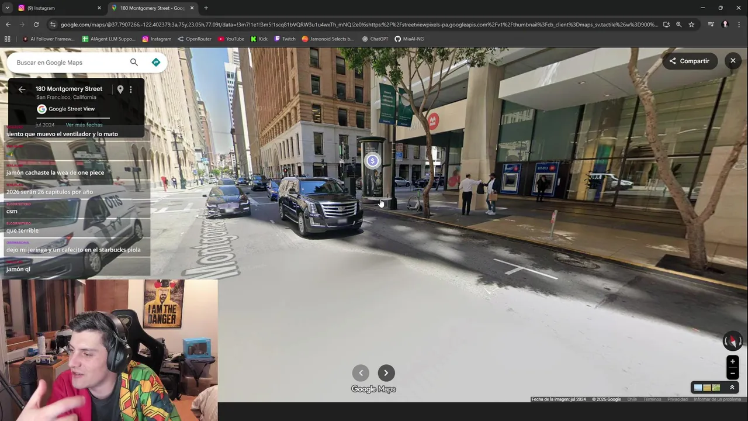748x421 pixels.
Task: Close Street View with the X button
Action: coord(733,61)
